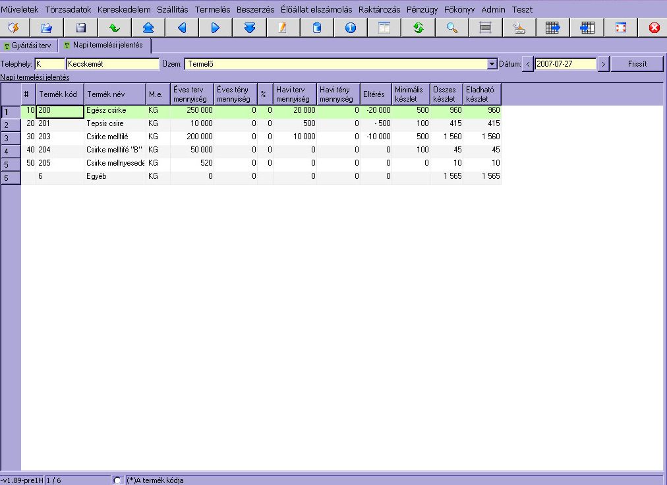Go to the next record with the right arrow icon

[216, 28]
